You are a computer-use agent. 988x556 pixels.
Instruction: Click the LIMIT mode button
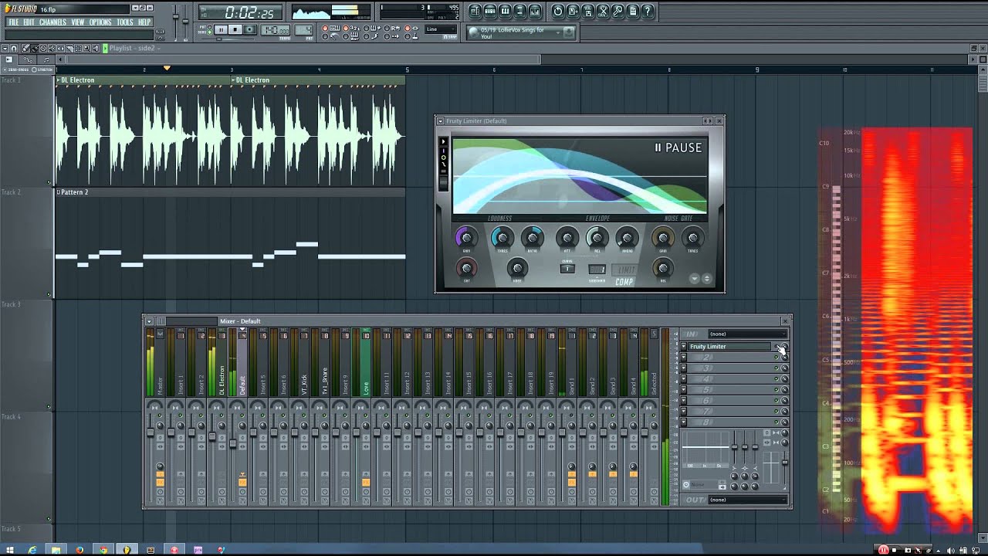(625, 270)
